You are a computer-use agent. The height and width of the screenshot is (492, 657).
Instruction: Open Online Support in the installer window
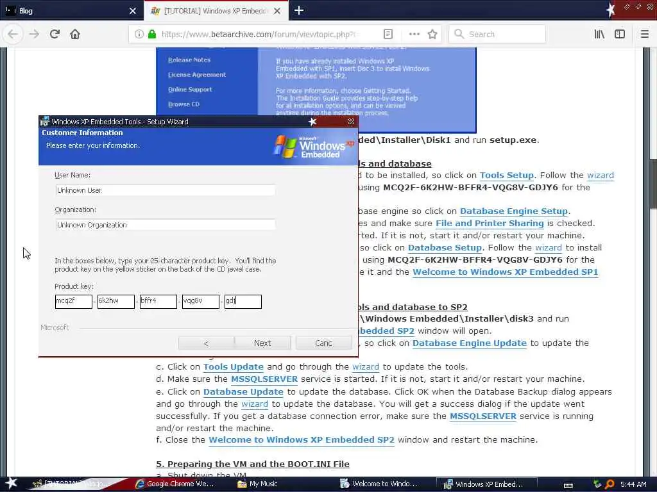[x=189, y=89]
